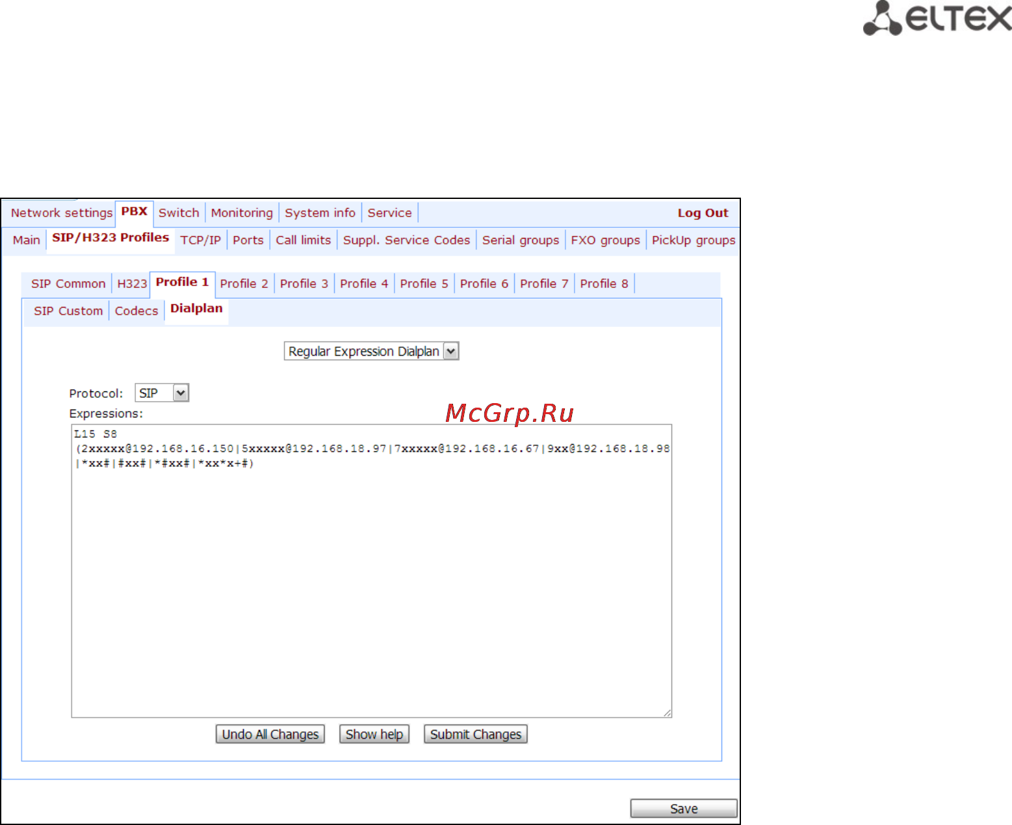Click the textarea resize grip corner

(667, 713)
